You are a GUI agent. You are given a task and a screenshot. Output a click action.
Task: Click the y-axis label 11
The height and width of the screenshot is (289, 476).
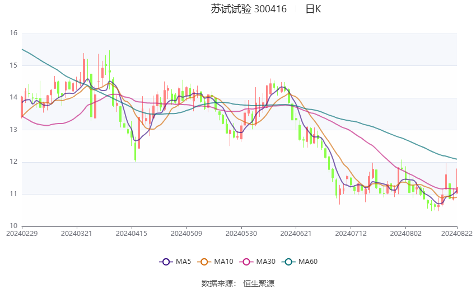tap(13, 194)
